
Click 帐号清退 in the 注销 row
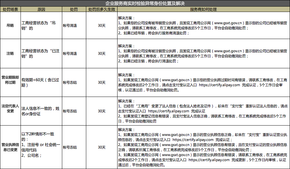(70, 54)
